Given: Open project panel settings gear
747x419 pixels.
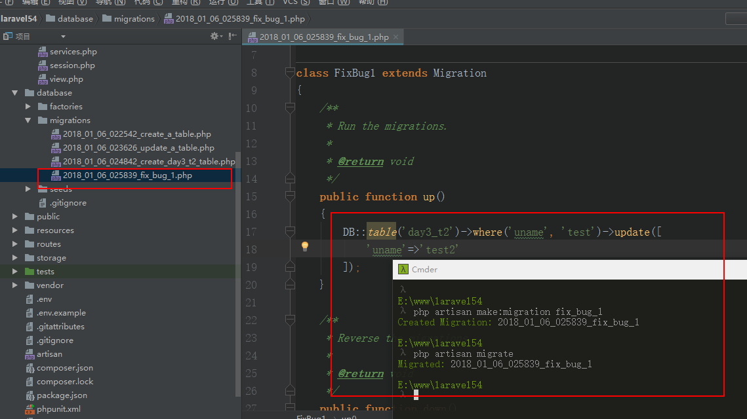Looking at the screenshot, I should coord(214,37).
